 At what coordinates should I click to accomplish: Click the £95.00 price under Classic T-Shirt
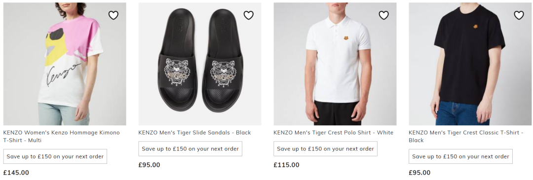(420, 173)
